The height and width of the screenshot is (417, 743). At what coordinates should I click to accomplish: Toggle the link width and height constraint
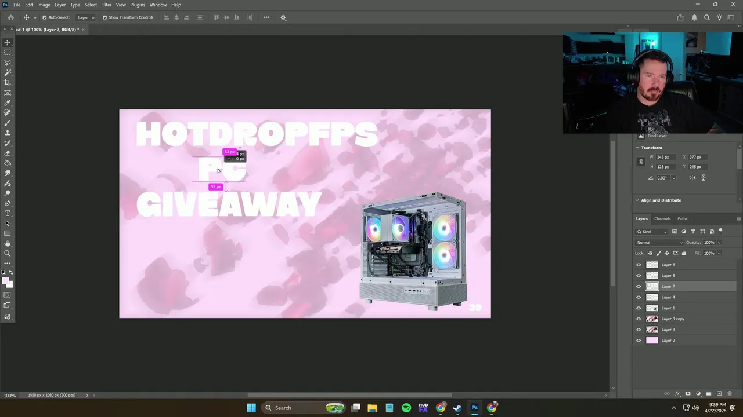coord(641,162)
